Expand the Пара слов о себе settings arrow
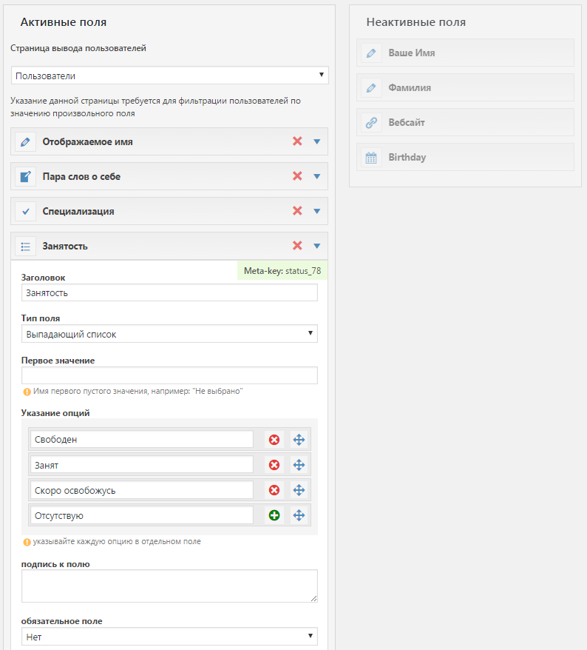The width and height of the screenshot is (587, 650). click(x=317, y=177)
